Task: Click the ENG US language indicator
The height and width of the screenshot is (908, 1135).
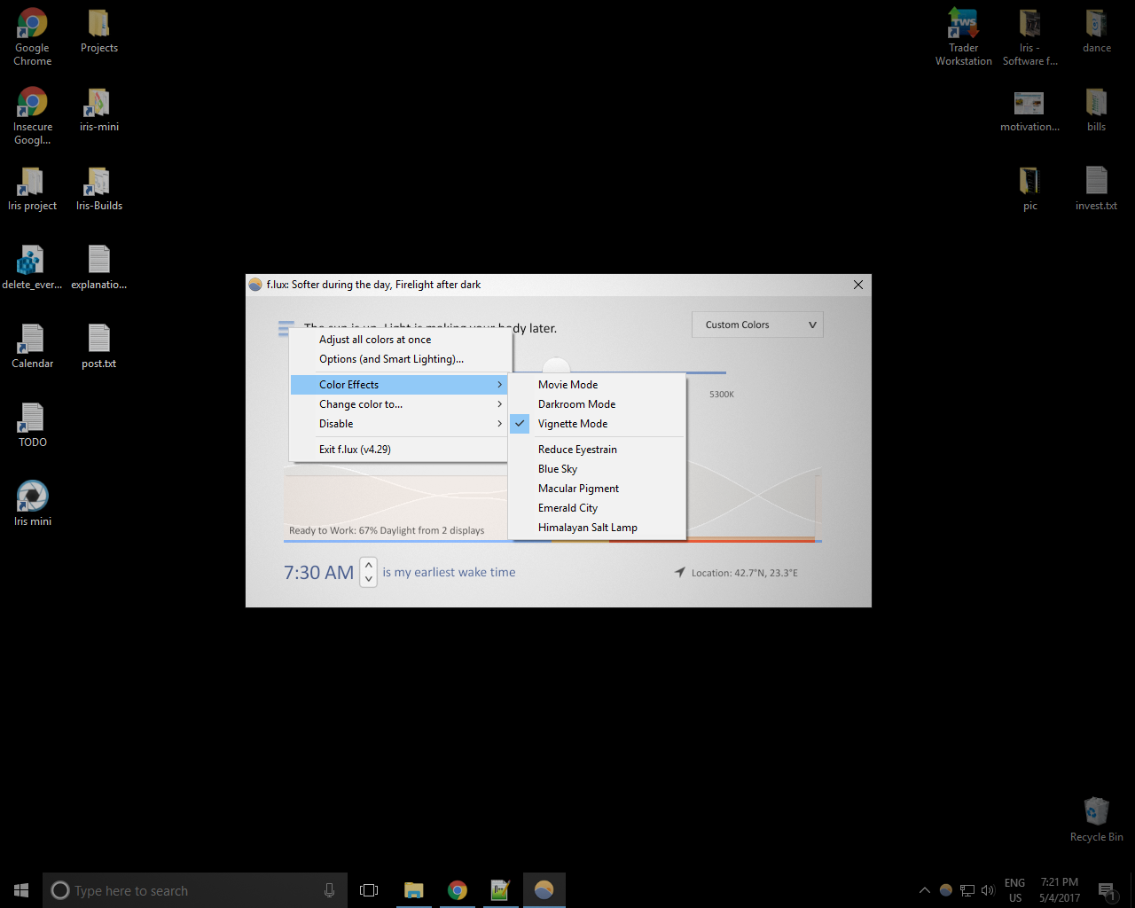Action: click(1015, 890)
